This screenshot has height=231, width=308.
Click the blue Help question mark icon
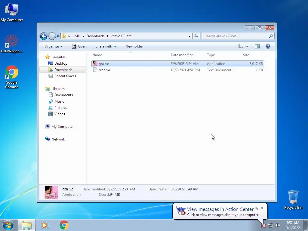click(x=268, y=46)
